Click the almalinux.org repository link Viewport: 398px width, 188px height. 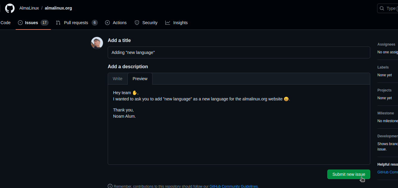click(58, 8)
